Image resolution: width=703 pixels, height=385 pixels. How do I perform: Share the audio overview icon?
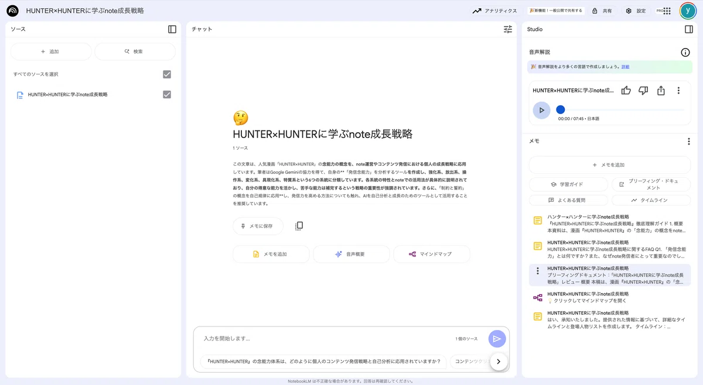tap(661, 90)
